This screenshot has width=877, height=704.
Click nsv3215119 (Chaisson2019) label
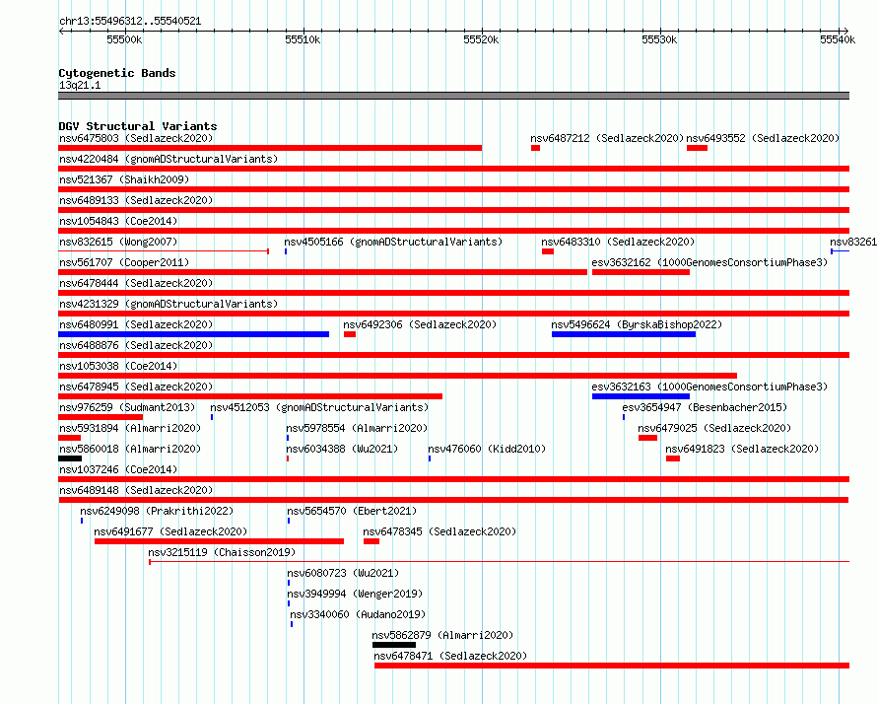(222, 552)
